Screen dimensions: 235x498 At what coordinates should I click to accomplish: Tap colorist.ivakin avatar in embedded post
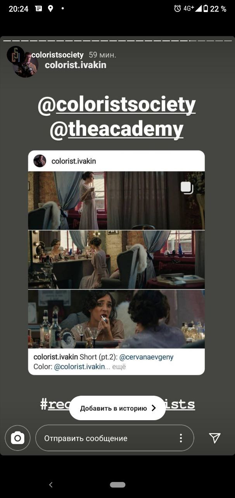click(40, 161)
